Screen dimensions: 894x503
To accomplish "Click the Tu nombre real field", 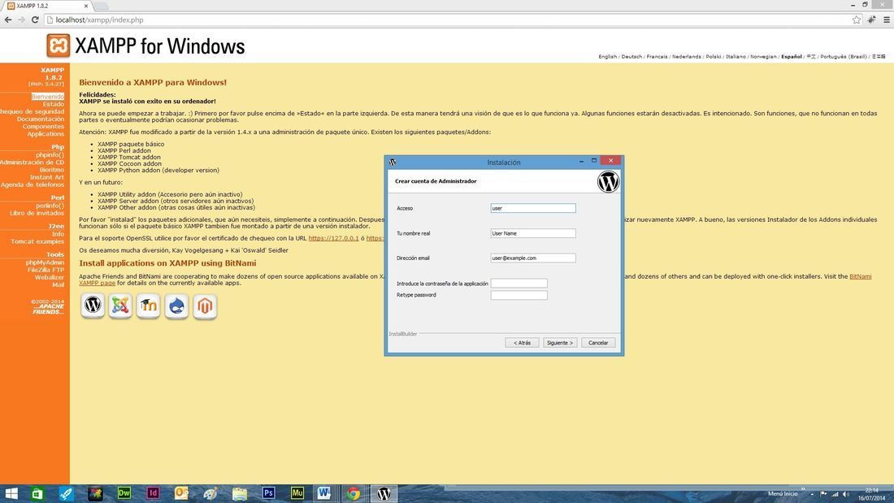I will (x=533, y=233).
